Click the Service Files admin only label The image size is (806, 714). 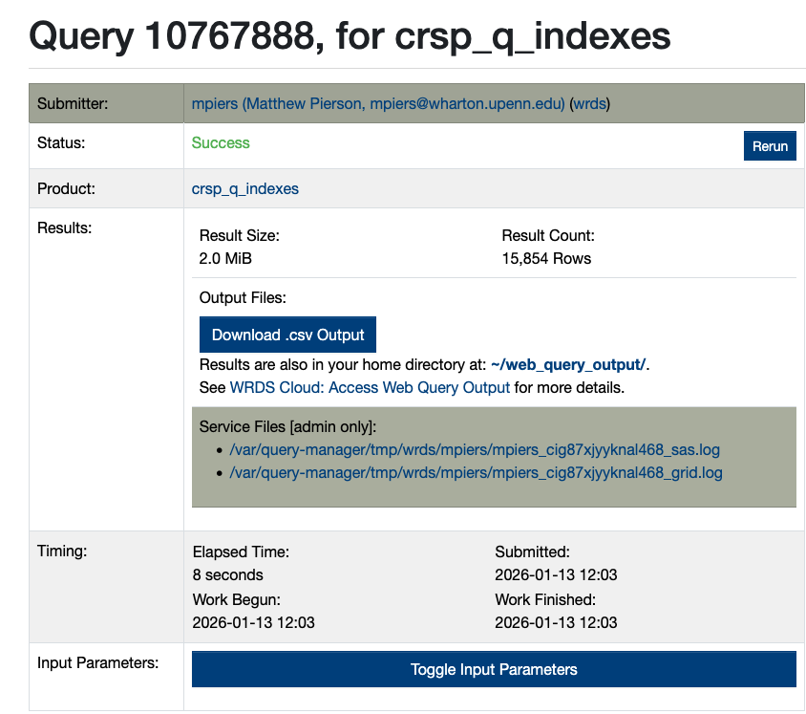point(287,426)
